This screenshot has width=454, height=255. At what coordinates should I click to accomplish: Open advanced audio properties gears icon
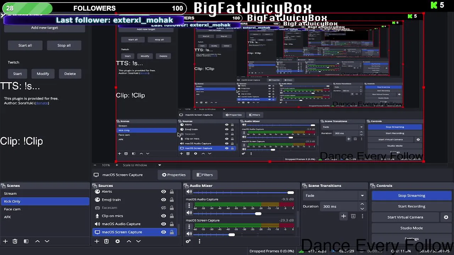(188, 241)
